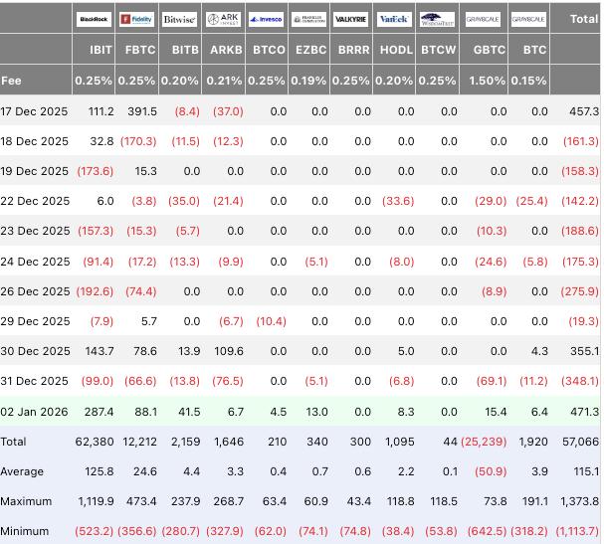Click the 17 Dec 2025 date cell
The width and height of the screenshot is (604, 544).
(x=35, y=111)
